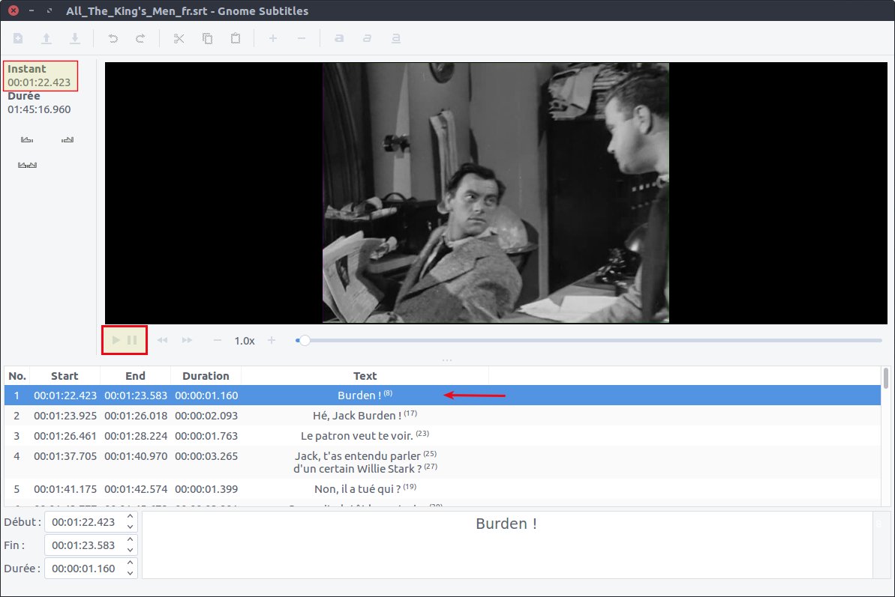This screenshot has width=895, height=597.
Task: Click end time 00:01:42.574 cell
Action: point(136,489)
